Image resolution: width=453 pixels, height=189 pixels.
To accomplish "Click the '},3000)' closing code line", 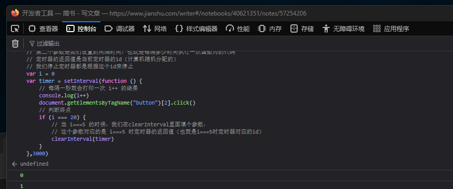I will pyautogui.click(x=37, y=153).
